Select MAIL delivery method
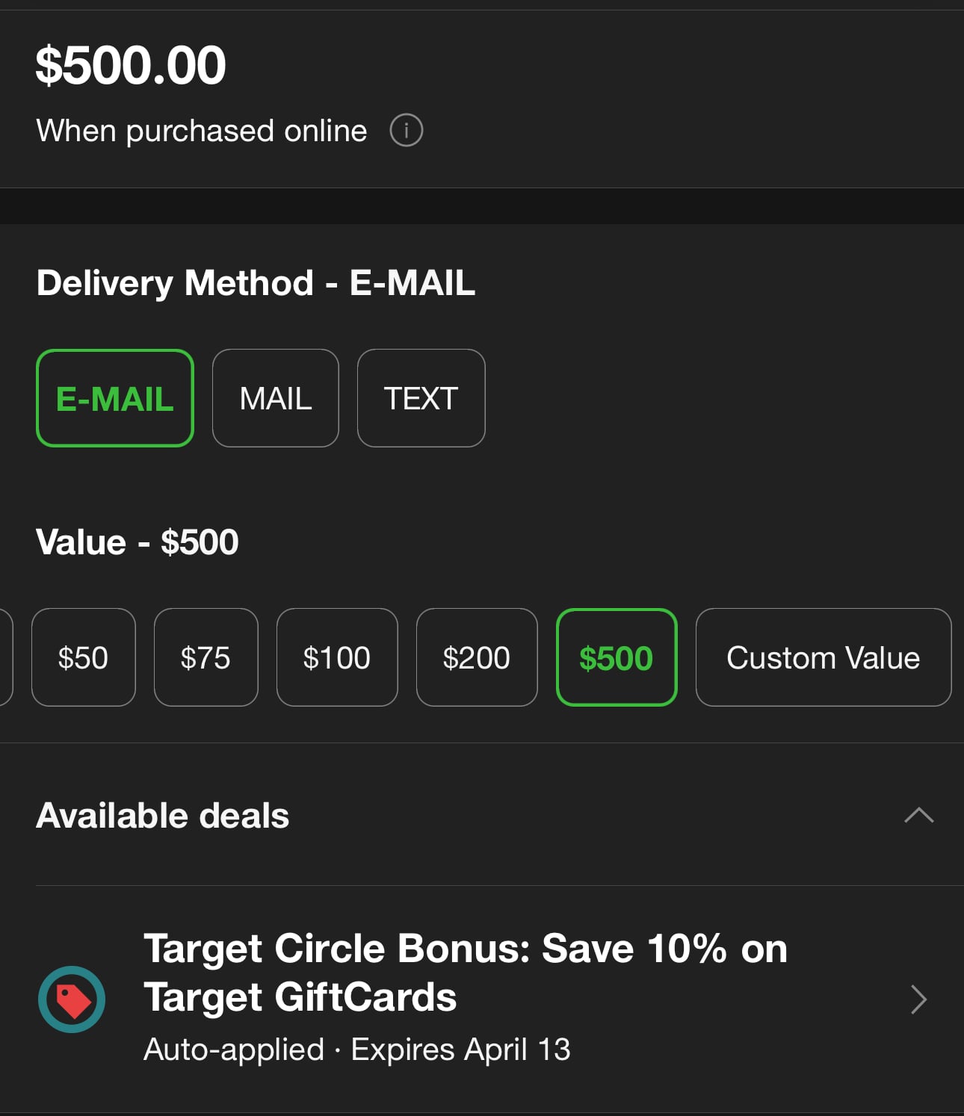 pyautogui.click(x=276, y=398)
